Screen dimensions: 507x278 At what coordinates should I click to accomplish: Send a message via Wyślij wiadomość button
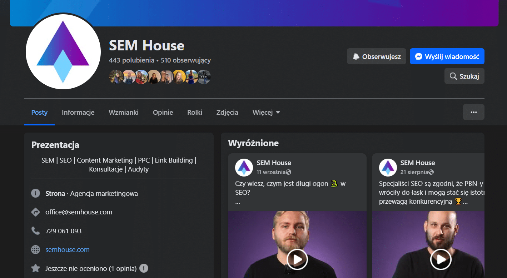point(447,56)
